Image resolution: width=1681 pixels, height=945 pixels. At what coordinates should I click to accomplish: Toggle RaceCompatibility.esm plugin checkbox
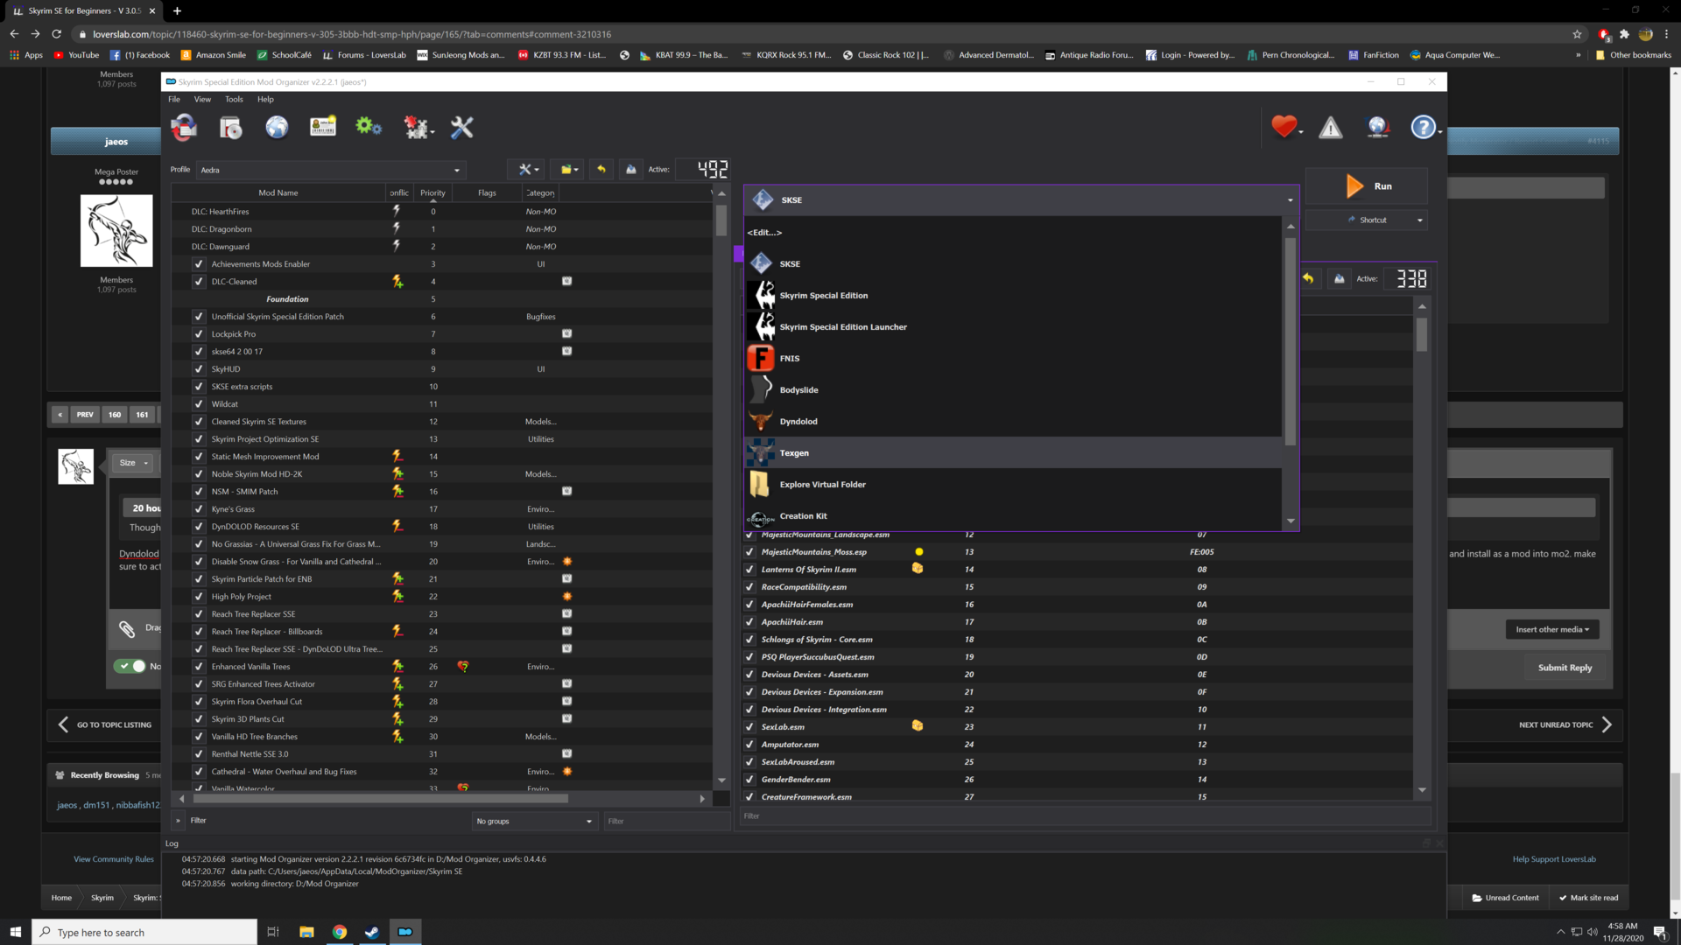pos(749,587)
